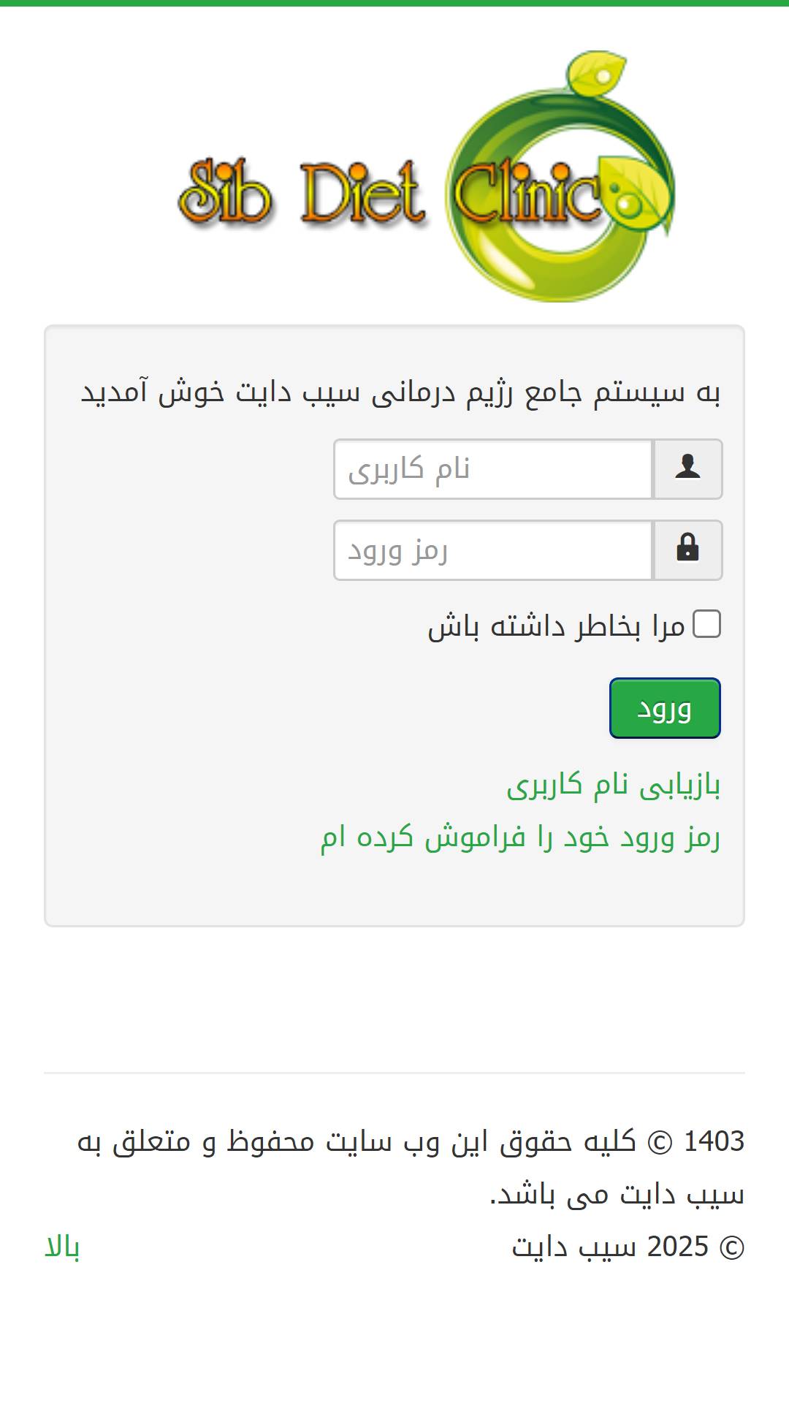Screen dimensions: 789x1403
Task: Click the word Diet in the logo
Action: pyautogui.click(x=362, y=193)
